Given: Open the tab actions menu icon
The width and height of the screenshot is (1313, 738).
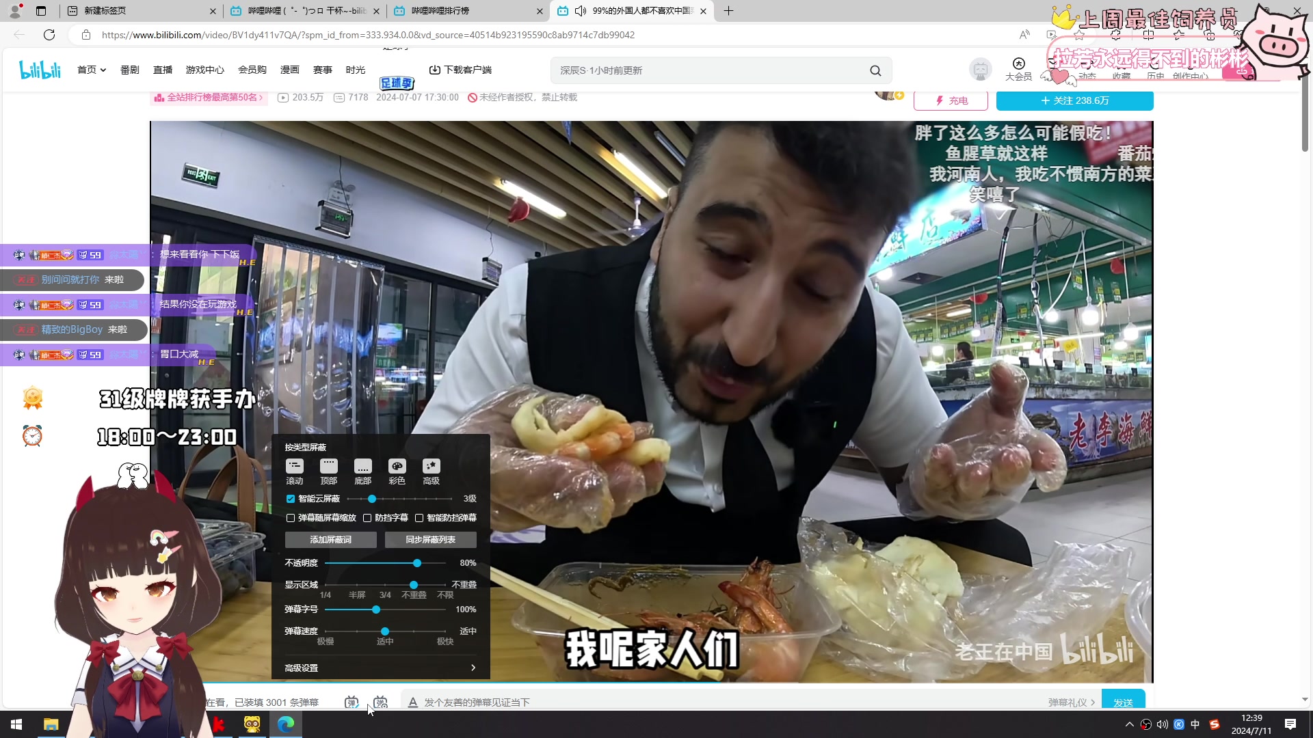Looking at the screenshot, I should [41, 11].
